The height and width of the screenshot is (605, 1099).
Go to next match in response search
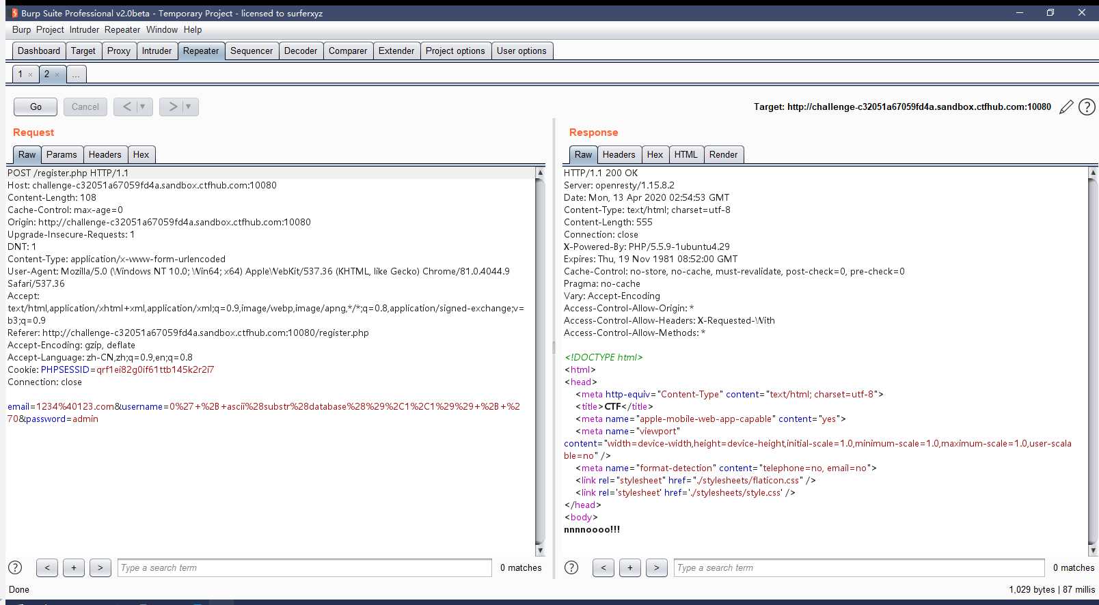coord(657,567)
